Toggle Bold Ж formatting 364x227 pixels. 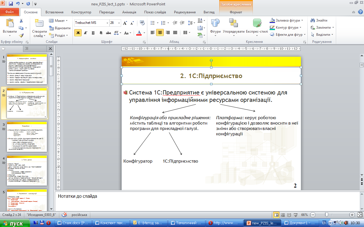coord(78,33)
